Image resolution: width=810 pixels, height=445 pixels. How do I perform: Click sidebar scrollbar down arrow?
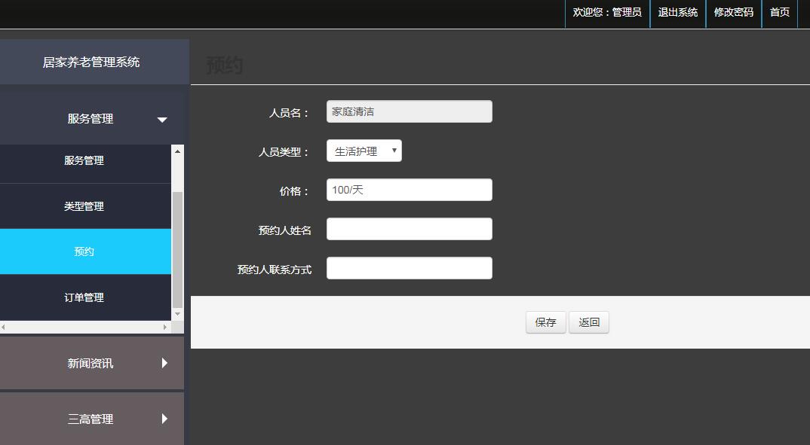(x=178, y=314)
